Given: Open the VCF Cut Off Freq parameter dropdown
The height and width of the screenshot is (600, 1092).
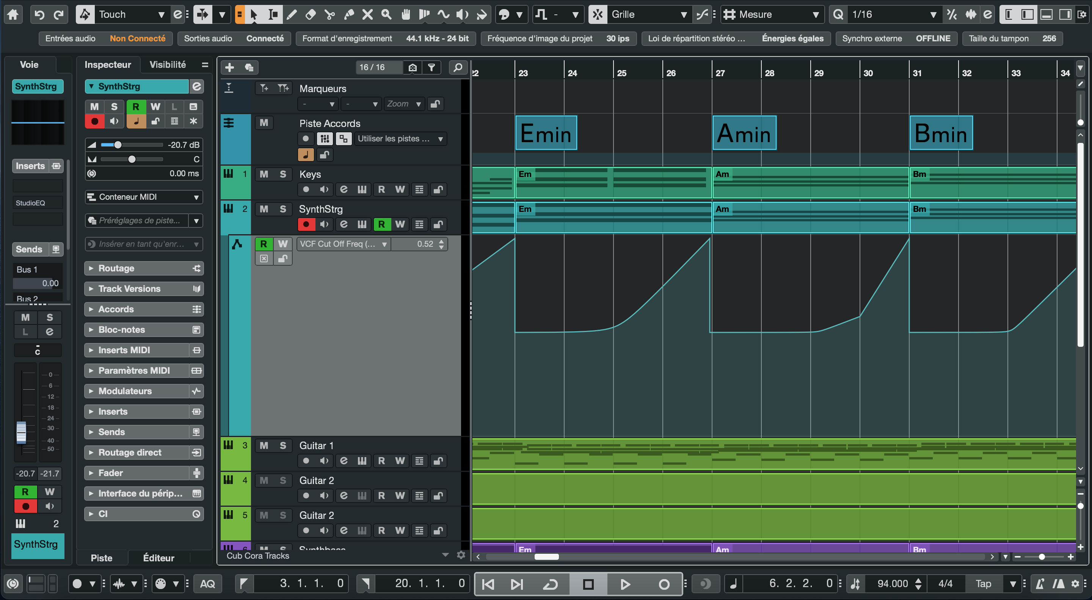Looking at the screenshot, I should [x=344, y=244].
